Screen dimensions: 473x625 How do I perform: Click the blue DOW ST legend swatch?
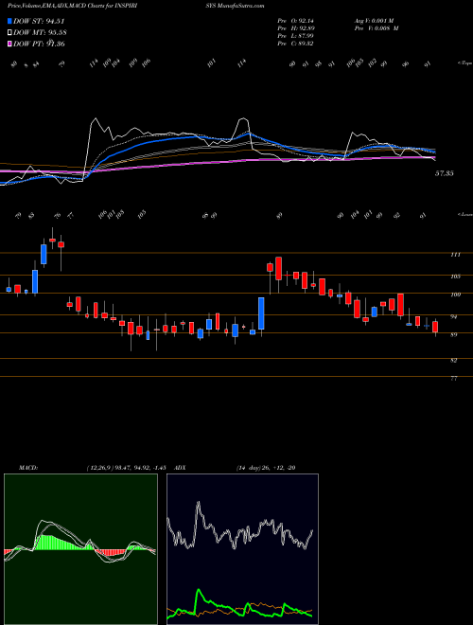[x=10, y=22]
